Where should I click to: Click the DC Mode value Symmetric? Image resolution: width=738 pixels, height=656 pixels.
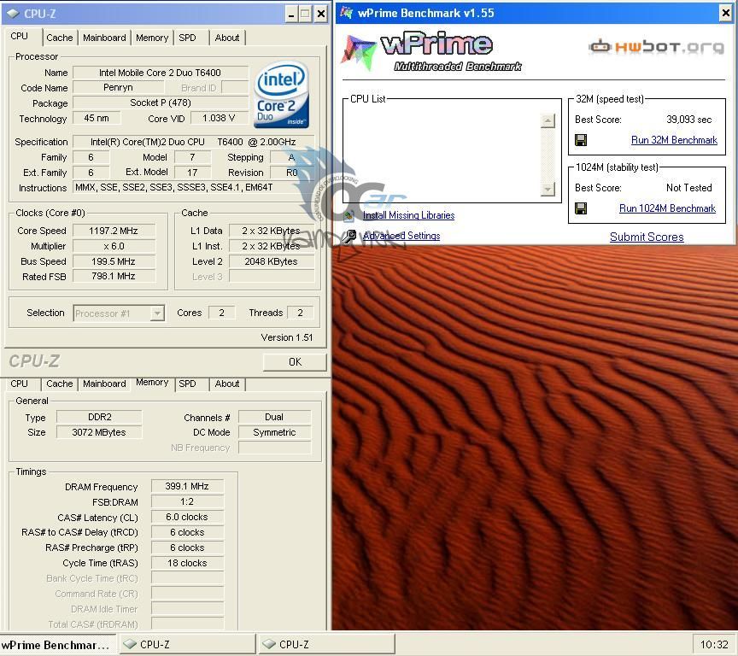[x=274, y=432]
